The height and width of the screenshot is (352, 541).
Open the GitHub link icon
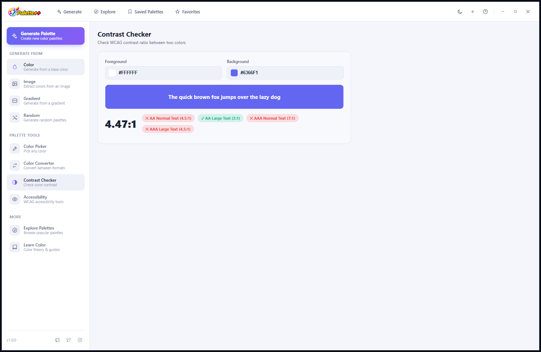click(x=57, y=340)
